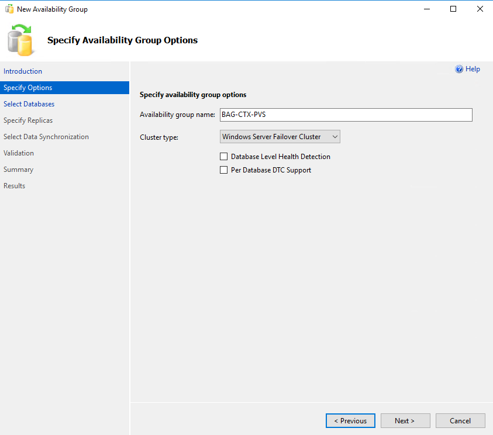Maximize the New Availability Group window

[x=453, y=9]
